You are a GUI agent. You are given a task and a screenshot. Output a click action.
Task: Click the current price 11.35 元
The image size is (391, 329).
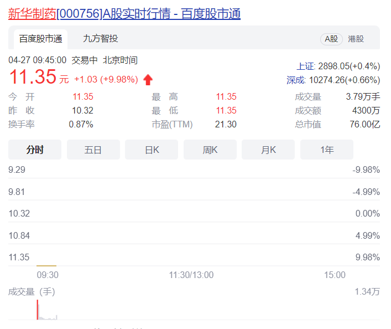click(39, 76)
